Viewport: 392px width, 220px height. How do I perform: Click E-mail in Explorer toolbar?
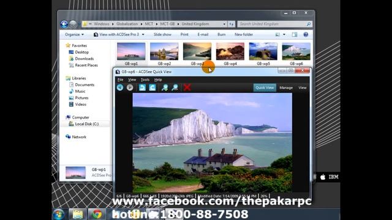(203, 34)
